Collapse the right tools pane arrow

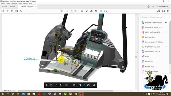[138, 53]
